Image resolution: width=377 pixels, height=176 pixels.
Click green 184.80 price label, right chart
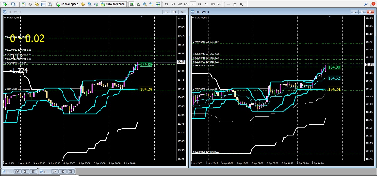[334, 67]
